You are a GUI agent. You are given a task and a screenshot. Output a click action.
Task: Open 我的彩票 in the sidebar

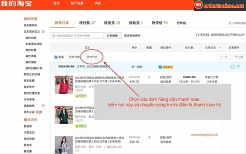(31, 50)
